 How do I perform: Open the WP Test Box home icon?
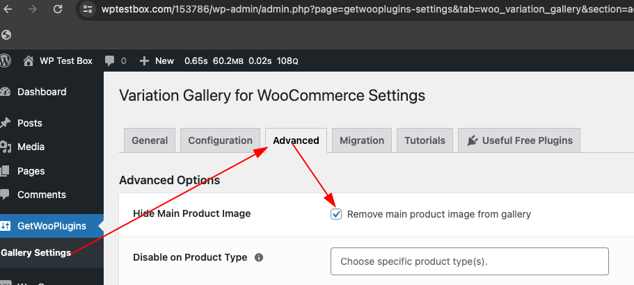pos(29,61)
